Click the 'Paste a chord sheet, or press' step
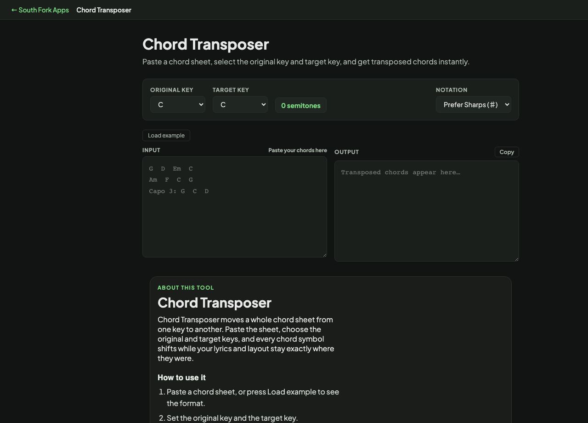 [253, 397]
